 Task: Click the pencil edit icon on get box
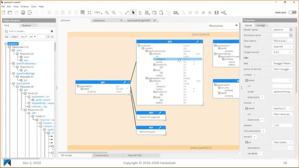point(125,82)
